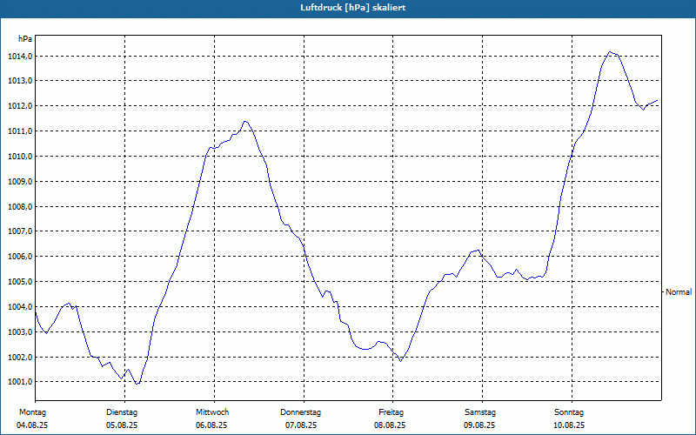
Task: Click the pressure peak above 1014 on Sonntag
Action: click(610, 52)
